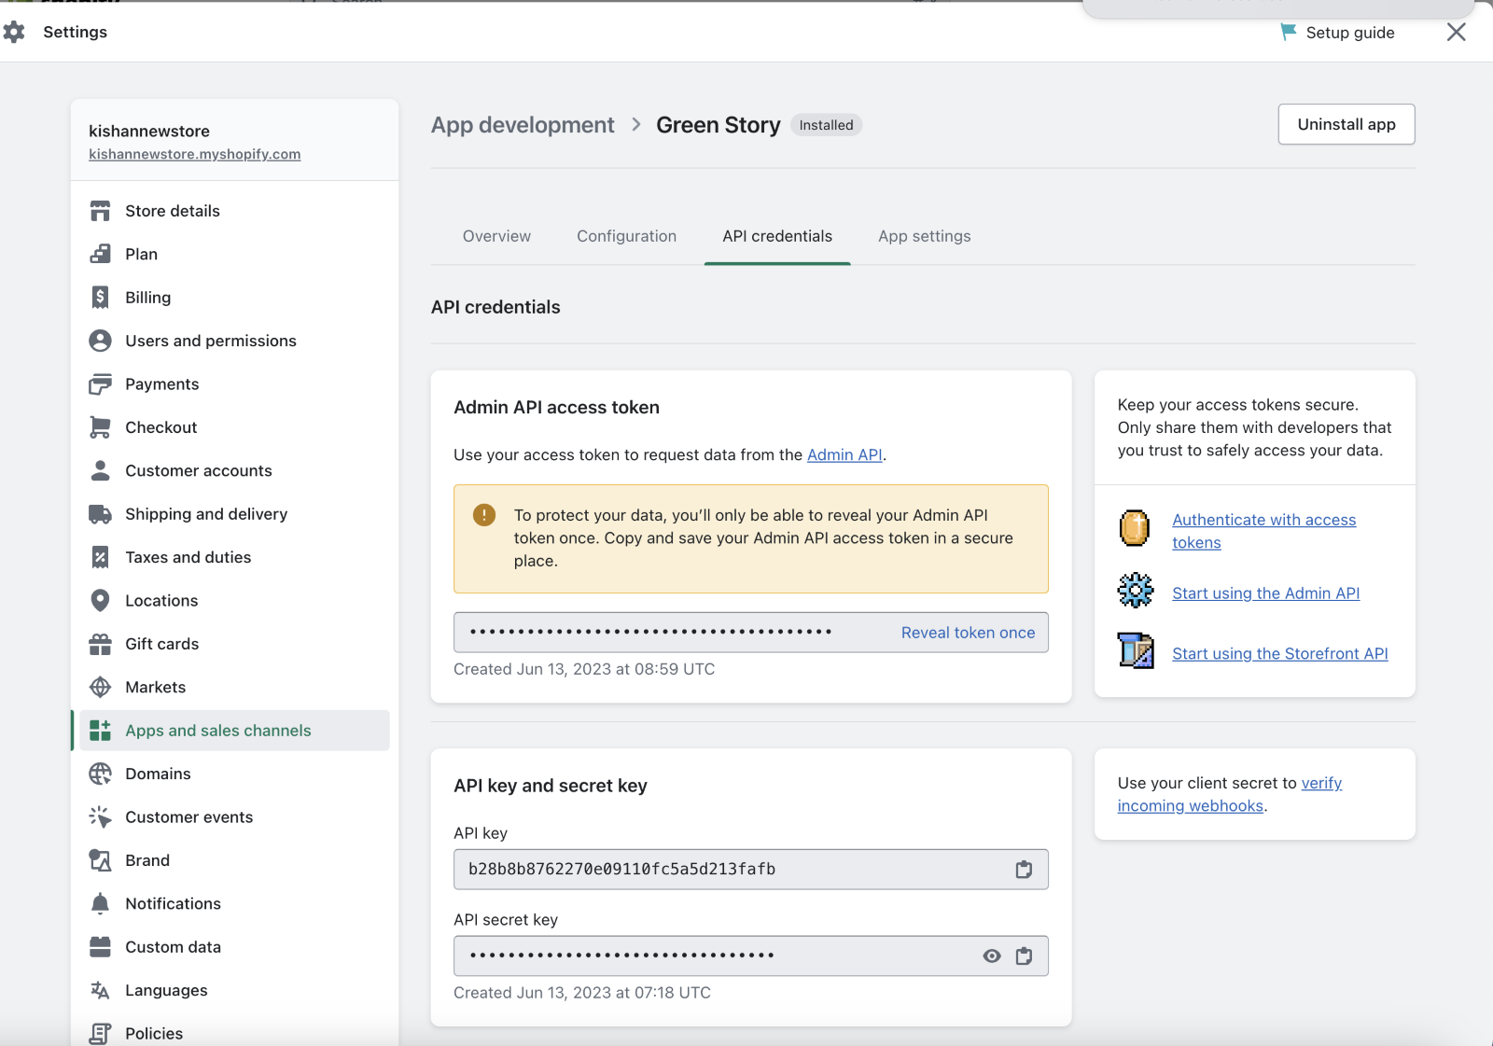Click the Uninstall app button
Screen dimensions: 1493x1046
[1346, 124]
